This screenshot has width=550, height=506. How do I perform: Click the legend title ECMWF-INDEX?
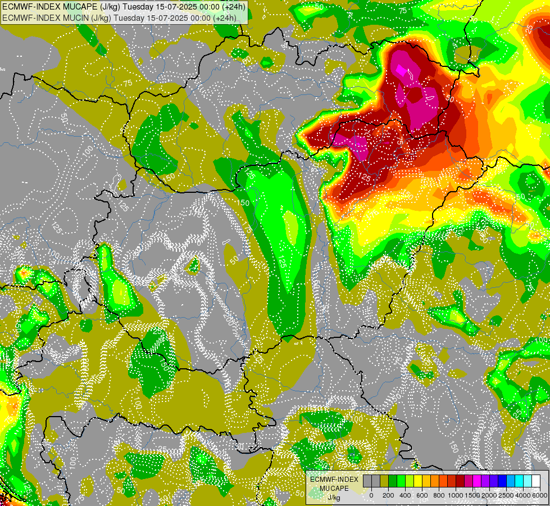[334, 480]
